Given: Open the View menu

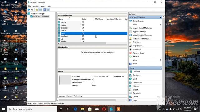Looking at the screenshot, I should point(42,6).
